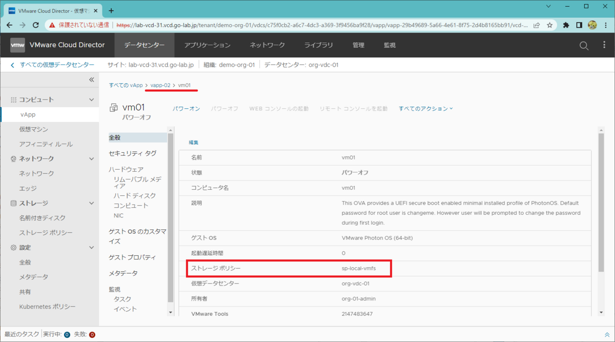Click the not-secure warning icon in address bar

(x=53, y=25)
